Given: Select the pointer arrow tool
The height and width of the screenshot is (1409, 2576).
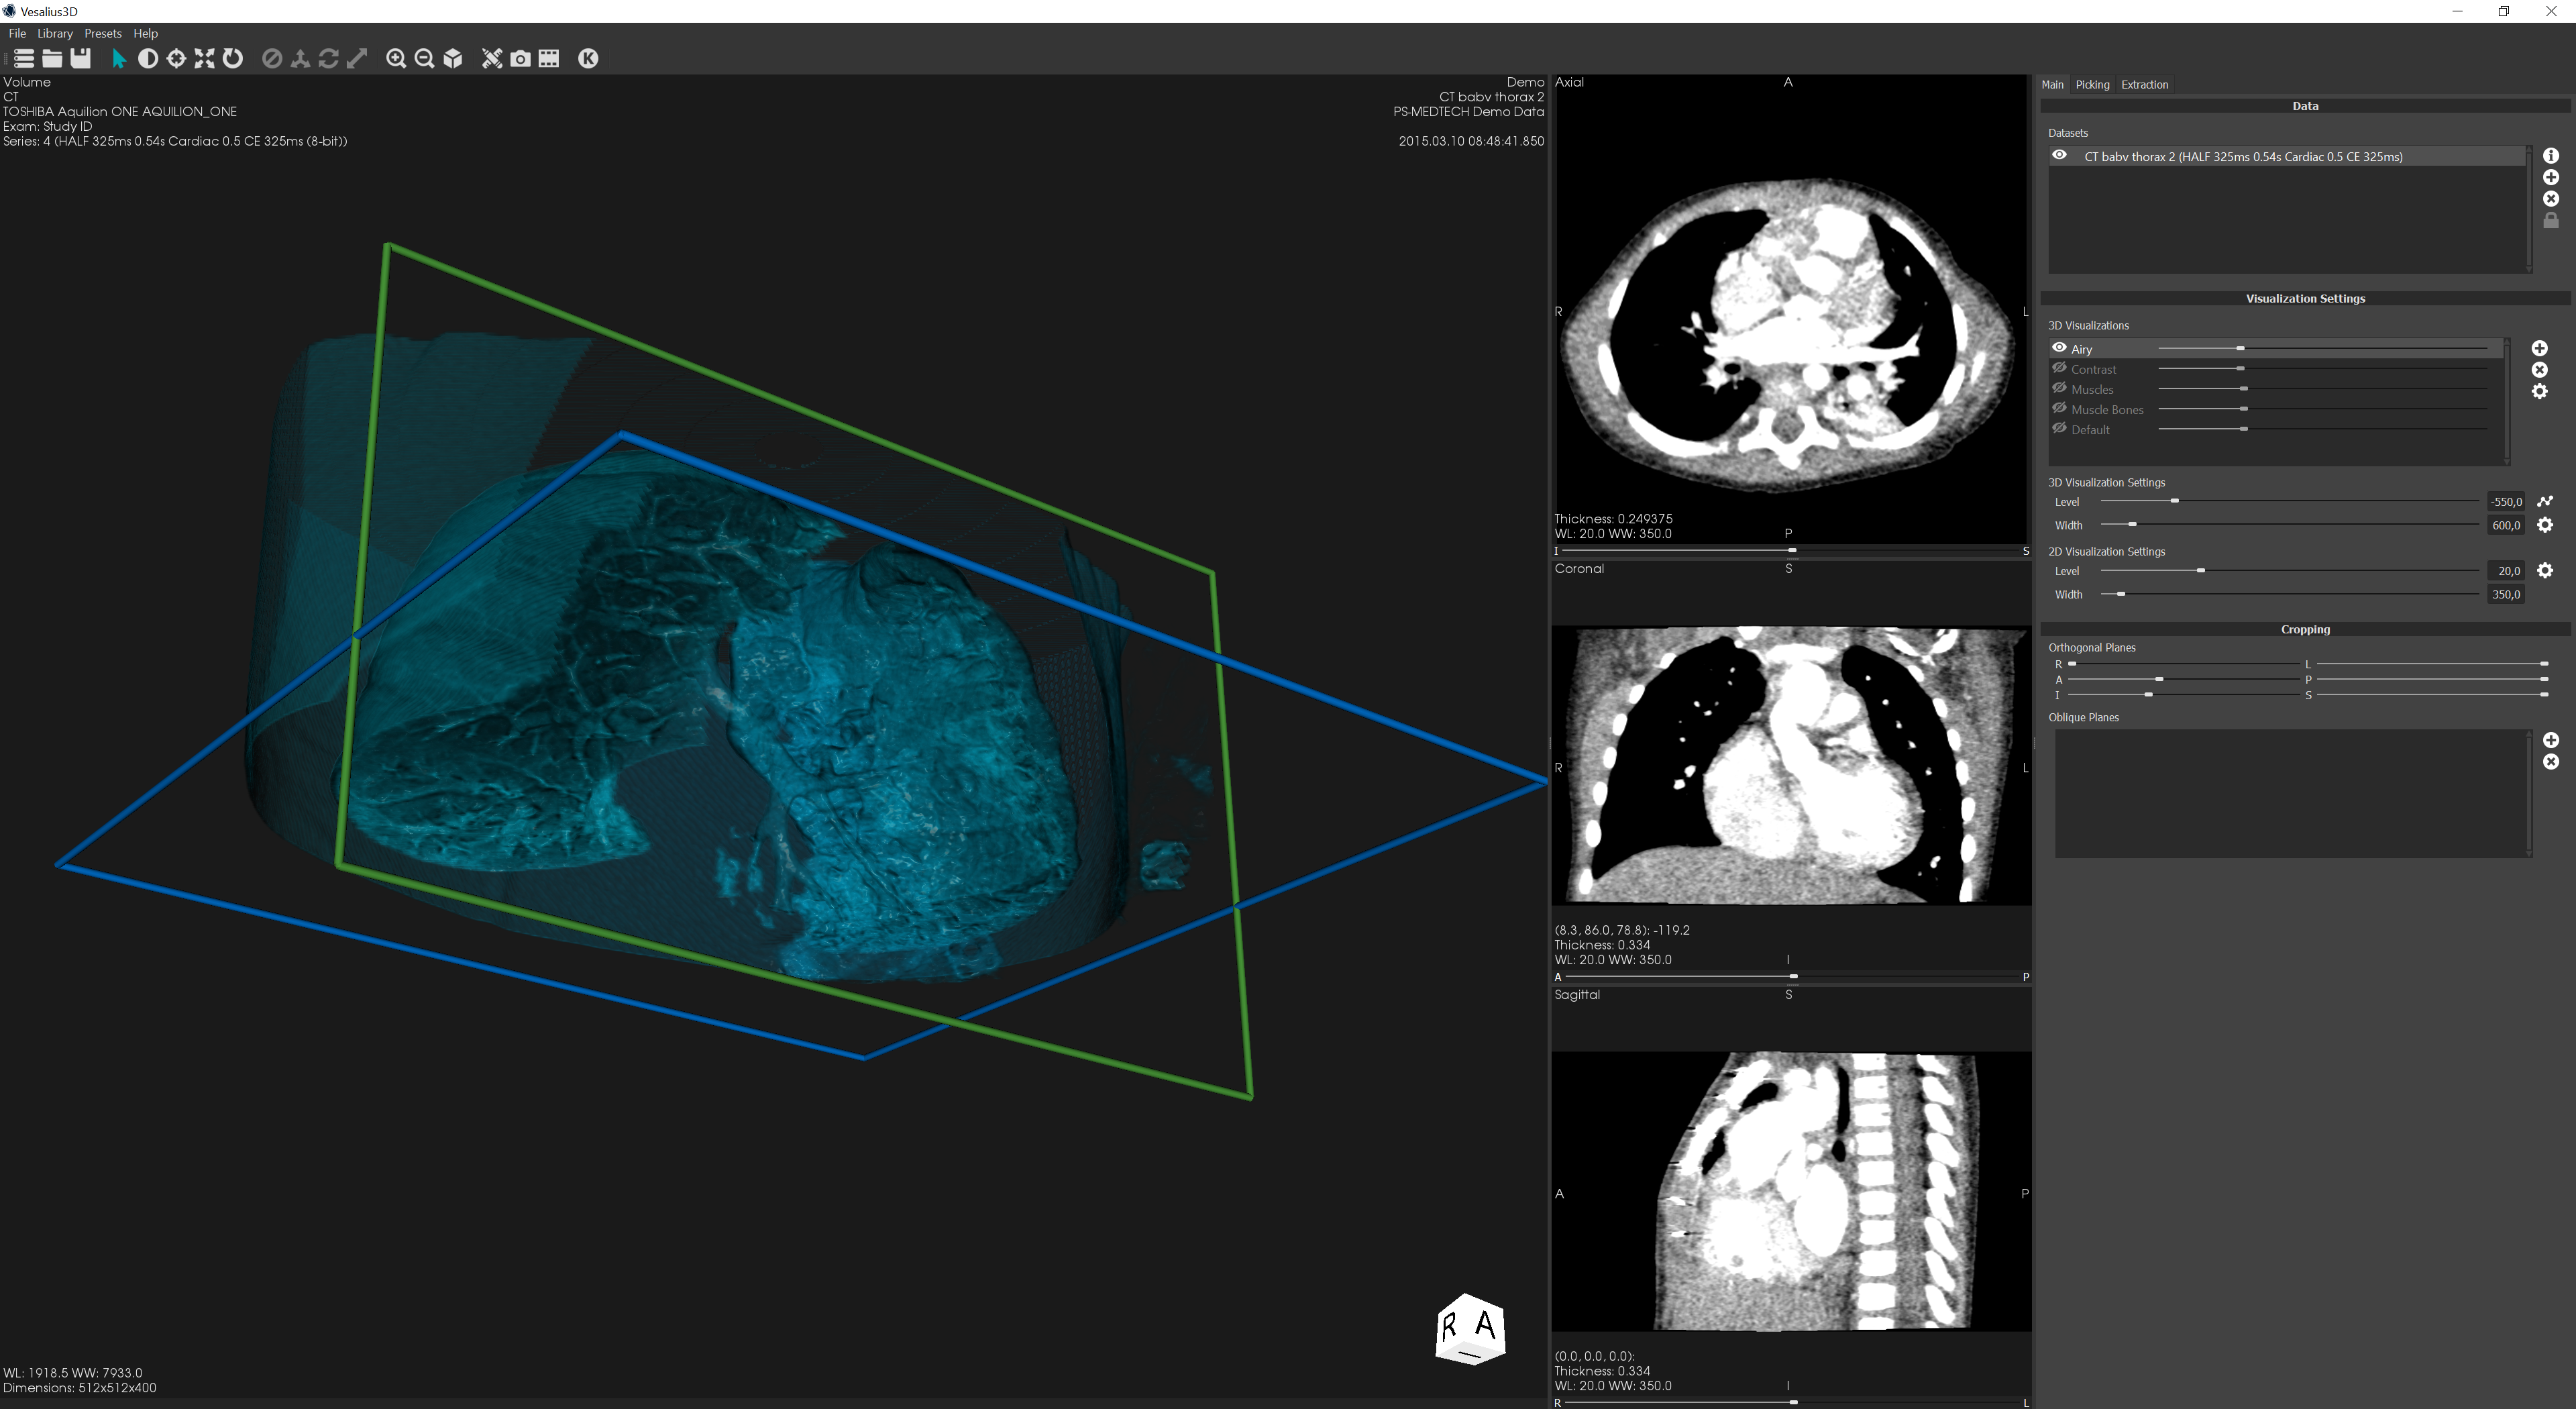Looking at the screenshot, I should [x=118, y=59].
